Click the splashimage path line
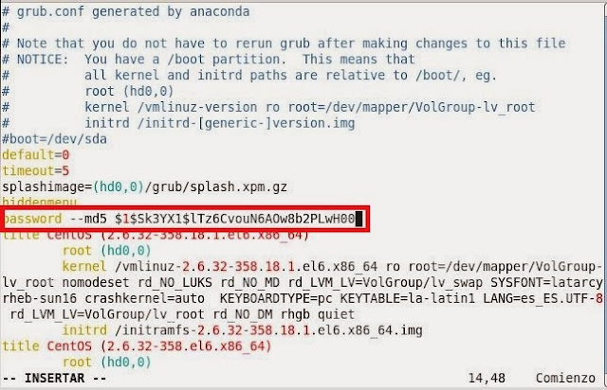The image size is (607, 390). pyautogui.click(x=144, y=187)
